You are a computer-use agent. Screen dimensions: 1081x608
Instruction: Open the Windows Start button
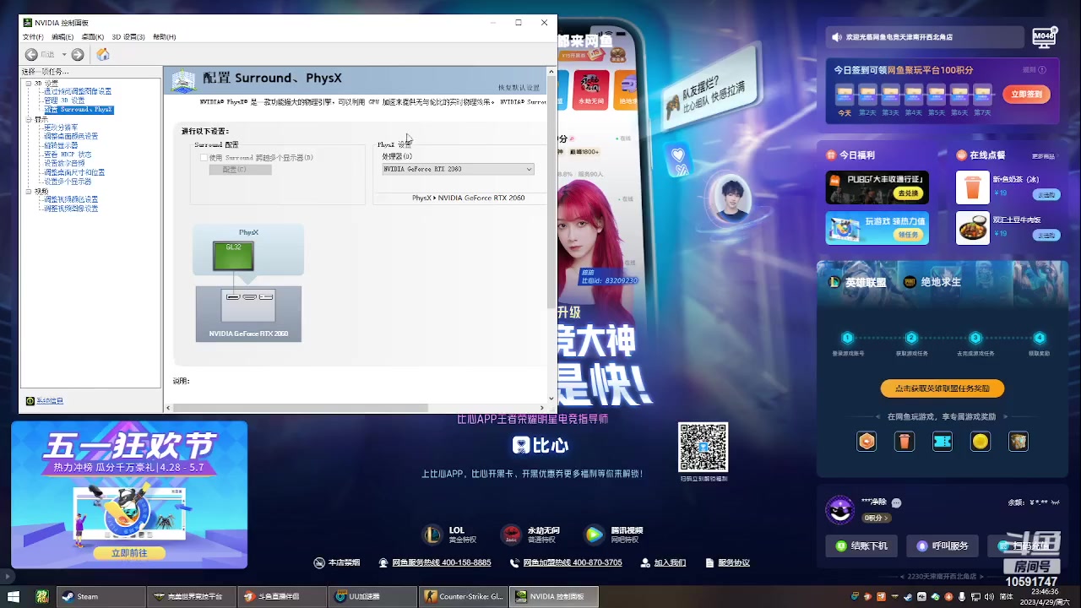click(14, 596)
